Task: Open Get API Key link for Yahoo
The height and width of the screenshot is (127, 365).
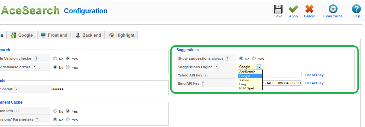Action: (x=314, y=75)
